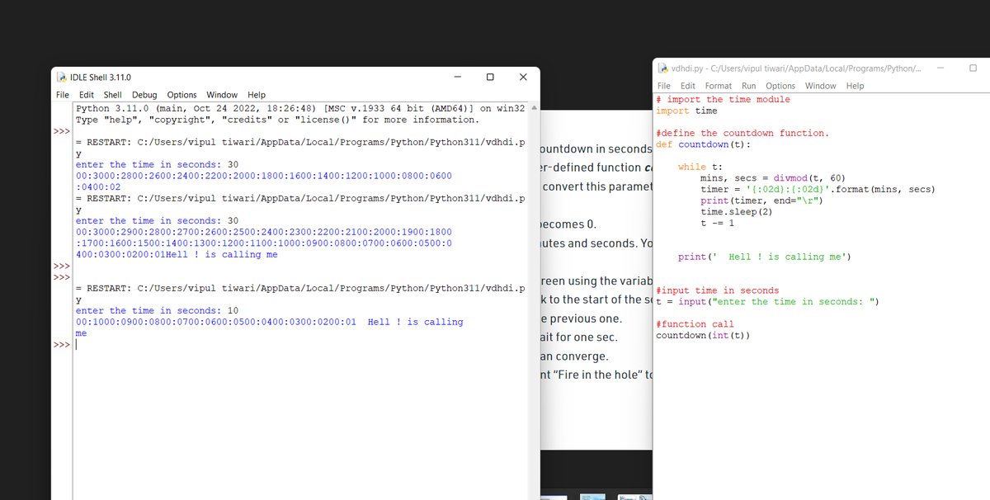Screen dimensions: 990x500
Task: Click the '# import the time module' comment
Action: 723,100
